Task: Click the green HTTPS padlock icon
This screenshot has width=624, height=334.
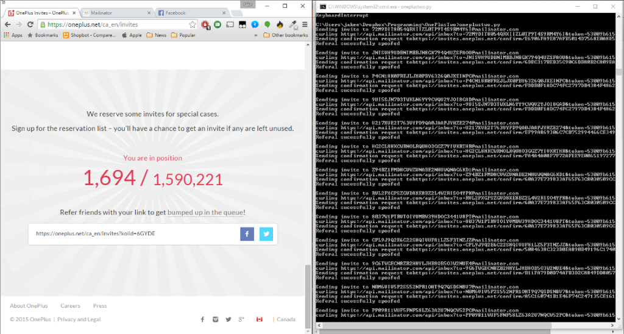Action: point(43,24)
